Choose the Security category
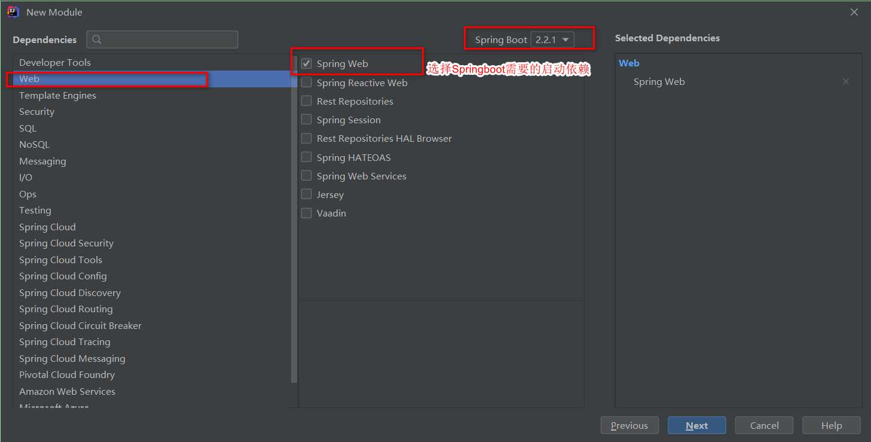The height and width of the screenshot is (442, 871). pos(152,112)
